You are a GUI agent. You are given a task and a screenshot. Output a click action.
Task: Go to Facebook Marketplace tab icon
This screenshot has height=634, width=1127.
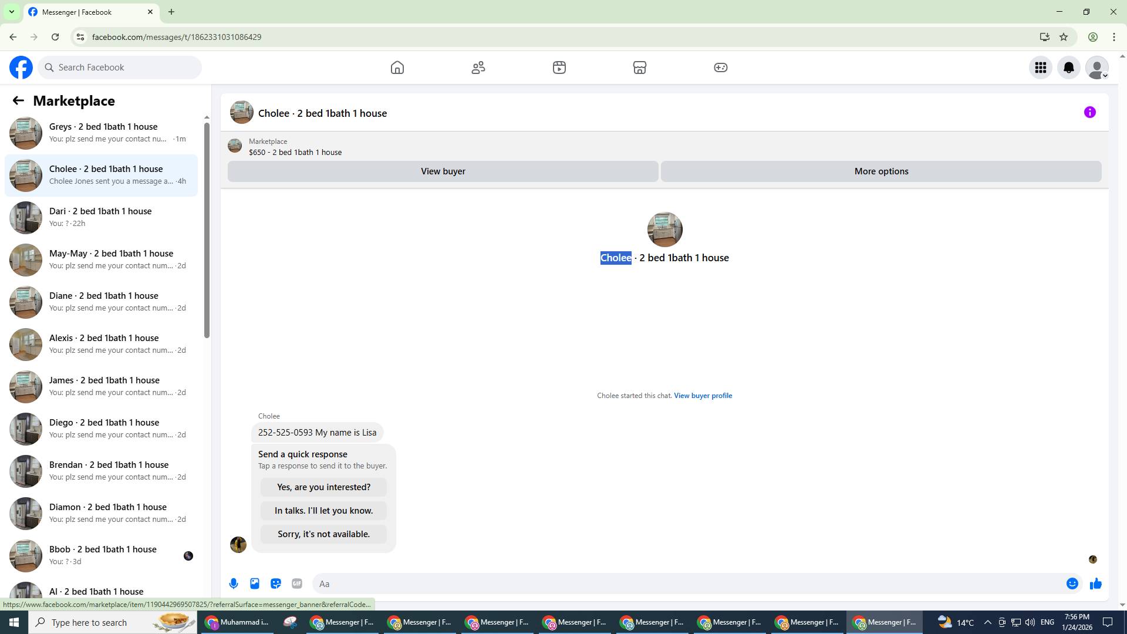pyautogui.click(x=639, y=68)
